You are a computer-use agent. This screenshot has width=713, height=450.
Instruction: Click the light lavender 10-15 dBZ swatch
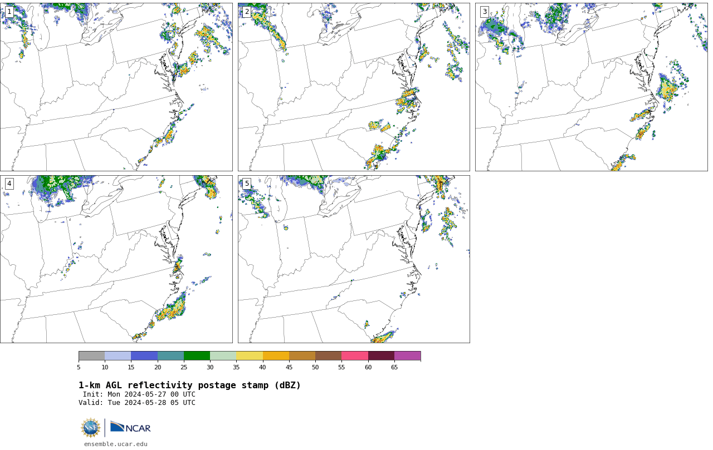[x=118, y=356]
